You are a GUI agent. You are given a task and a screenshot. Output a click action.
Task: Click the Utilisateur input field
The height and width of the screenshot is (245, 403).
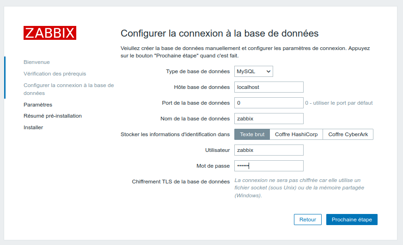(269, 150)
